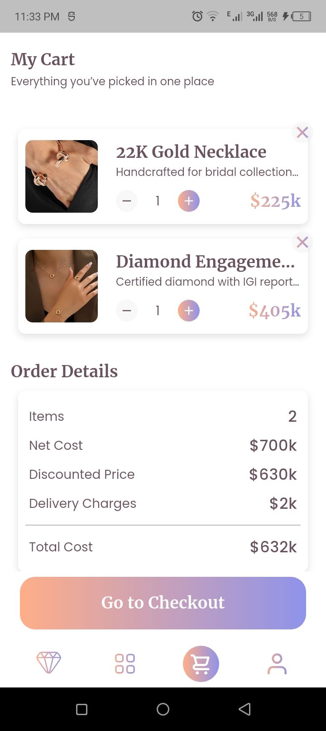Open recent apps with square button
Viewport: 326px width, 731px height.
[81, 709]
